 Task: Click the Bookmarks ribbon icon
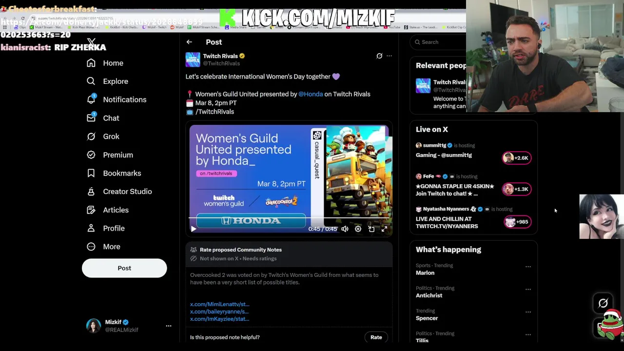coord(91,173)
